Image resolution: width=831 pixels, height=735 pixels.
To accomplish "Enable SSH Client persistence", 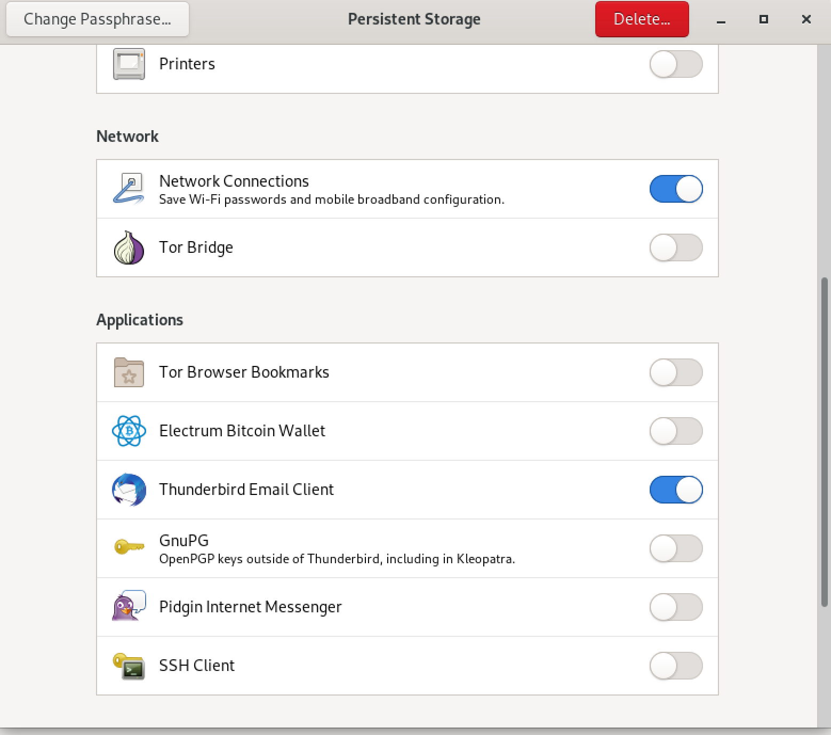I will point(676,666).
